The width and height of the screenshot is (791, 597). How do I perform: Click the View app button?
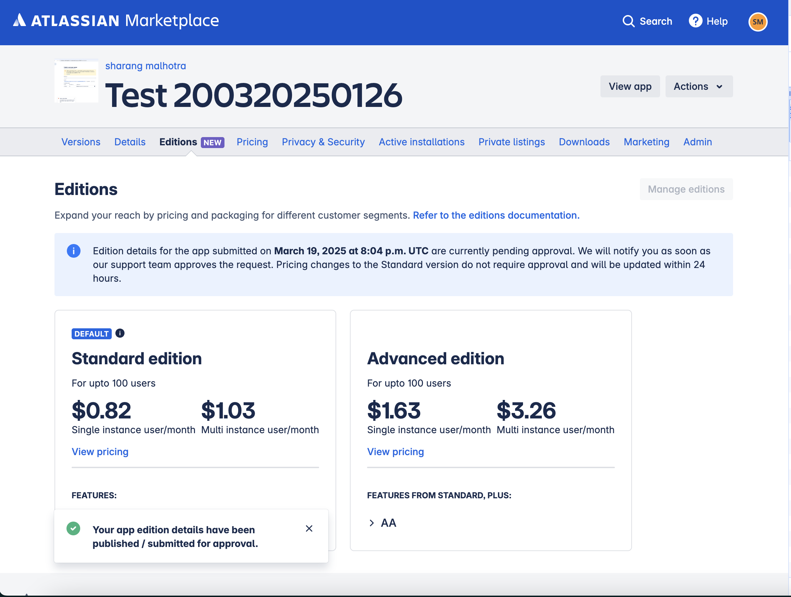tap(630, 86)
